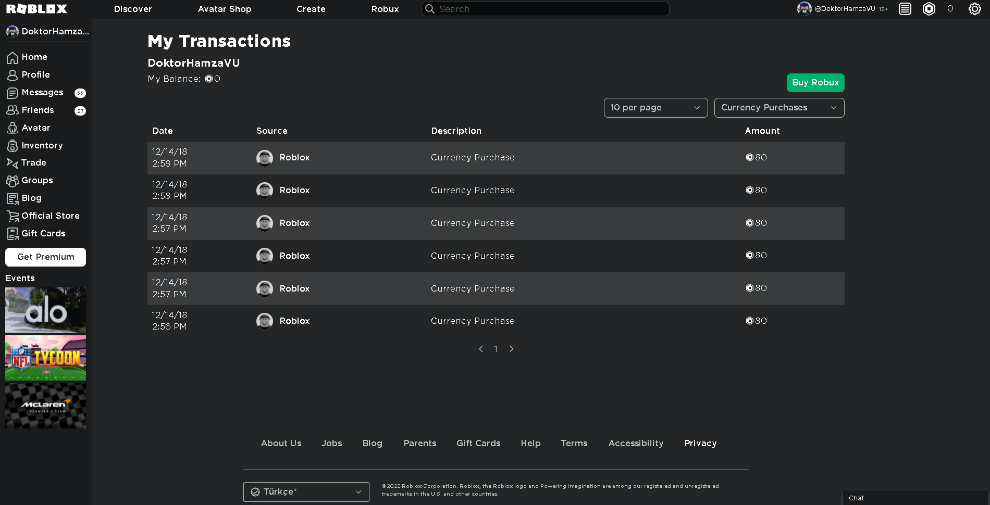This screenshot has height=505, width=990.
Task: Select Discover in the top navigation
Action: 133,9
